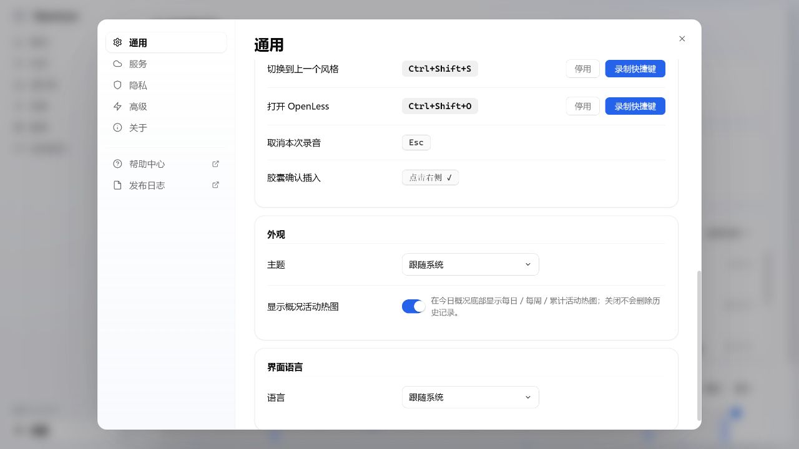Click the 取消本次录音 label
The height and width of the screenshot is (449, 799).
pos(294,143)
